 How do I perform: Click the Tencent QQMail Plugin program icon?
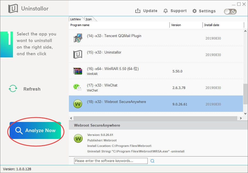[77, 38]
